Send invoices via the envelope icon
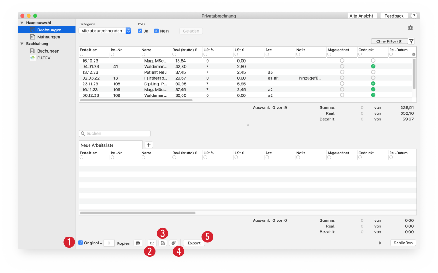The height and width of the screenshot is (273, 438). coord(152,243)
